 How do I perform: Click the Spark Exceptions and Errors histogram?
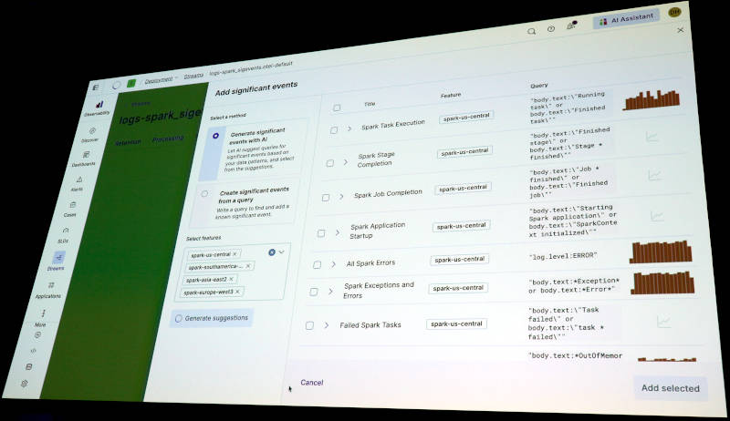662,283
